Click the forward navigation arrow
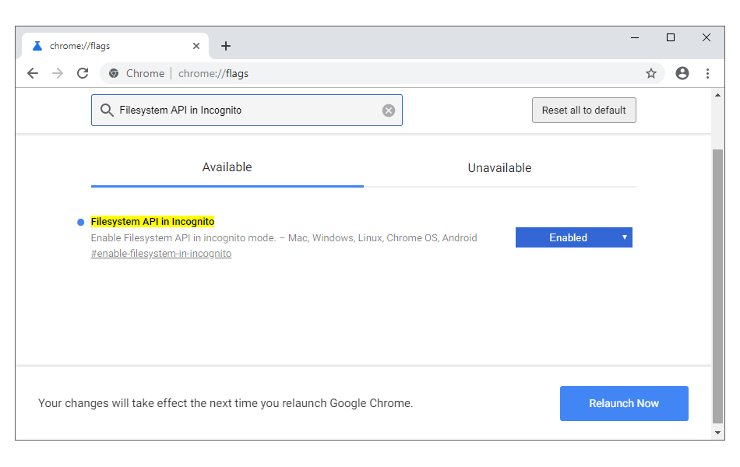Viewport: 740px width, 467px height. pos(58,73)
